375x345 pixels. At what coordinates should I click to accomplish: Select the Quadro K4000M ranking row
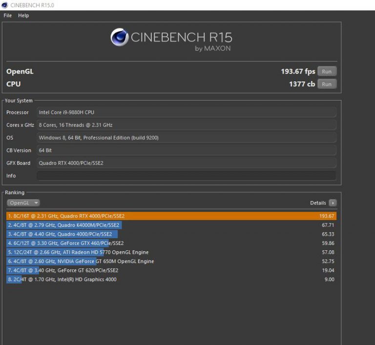171,225
